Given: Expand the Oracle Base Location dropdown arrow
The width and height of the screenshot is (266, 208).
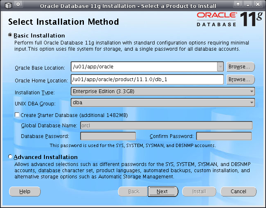Looking at the screenshot, I should 220,67.
